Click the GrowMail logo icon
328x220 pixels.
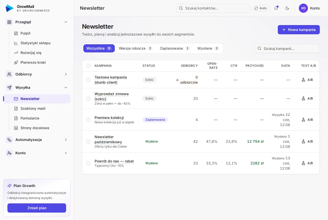[x=9, y=8]
